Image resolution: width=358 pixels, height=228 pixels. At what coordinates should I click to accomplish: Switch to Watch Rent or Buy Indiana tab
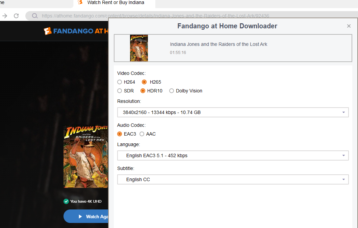pos(114,3)
